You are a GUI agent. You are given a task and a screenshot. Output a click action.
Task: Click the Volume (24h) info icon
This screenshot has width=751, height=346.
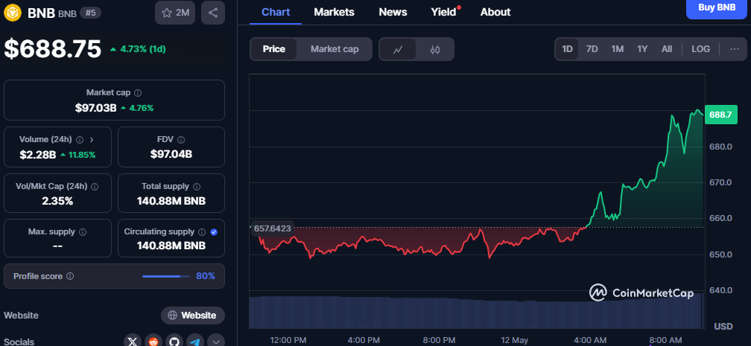[x=80, y=140]
